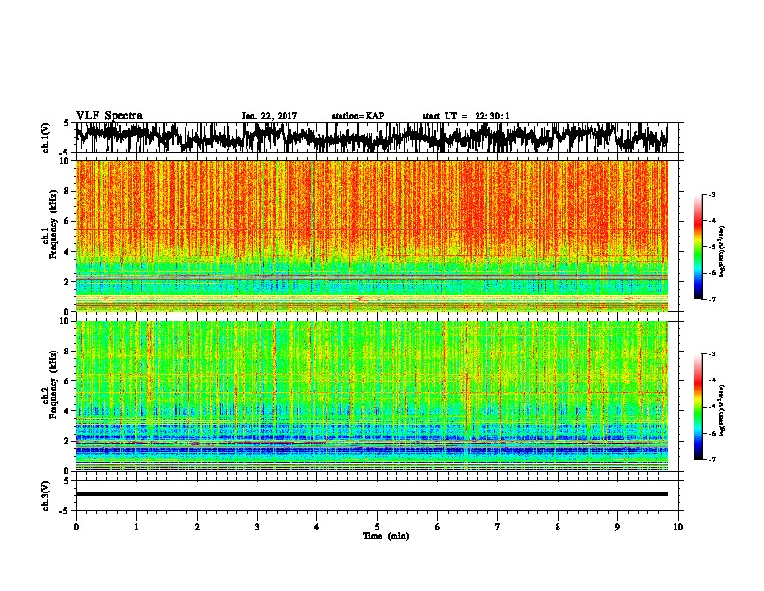
Task: Click the ch.2 spectrogram color scale bar
Action: pos(697,407)
